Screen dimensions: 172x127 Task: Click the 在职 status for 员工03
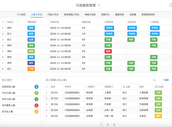click(x=158, y=104)
